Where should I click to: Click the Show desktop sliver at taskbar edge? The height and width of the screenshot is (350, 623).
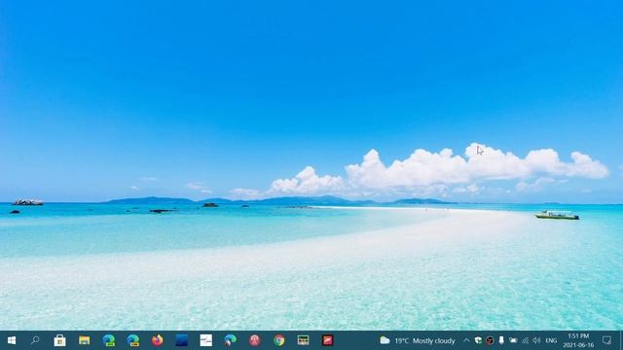point(621,340)
